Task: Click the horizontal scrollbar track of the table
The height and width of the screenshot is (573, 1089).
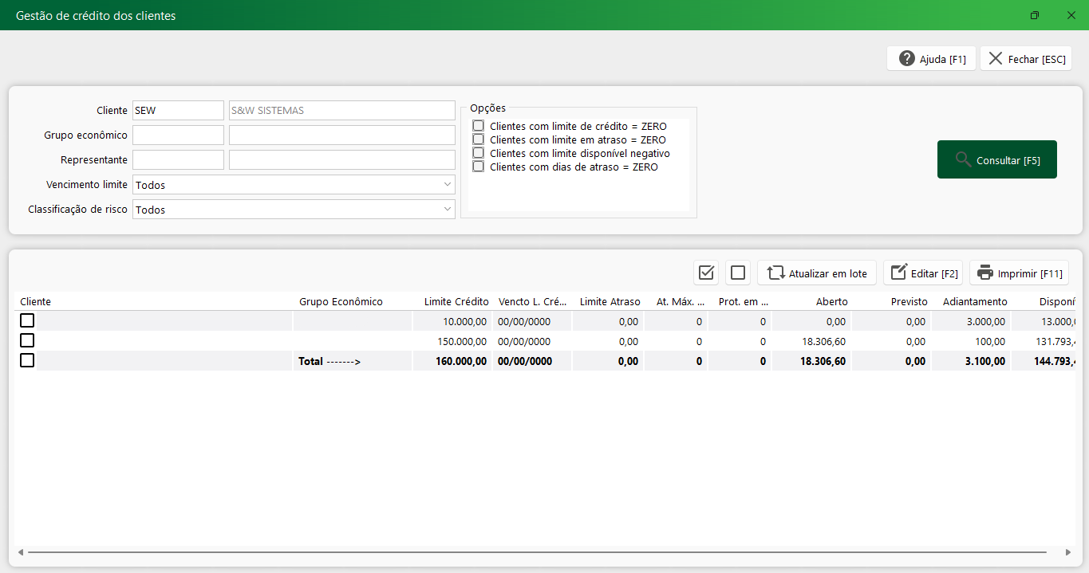Action: click(x=536, y=552)
